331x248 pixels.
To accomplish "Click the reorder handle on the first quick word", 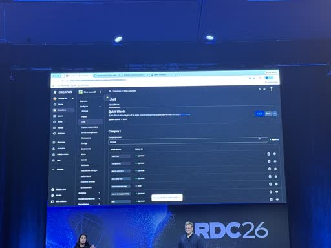I will [275, 154].
